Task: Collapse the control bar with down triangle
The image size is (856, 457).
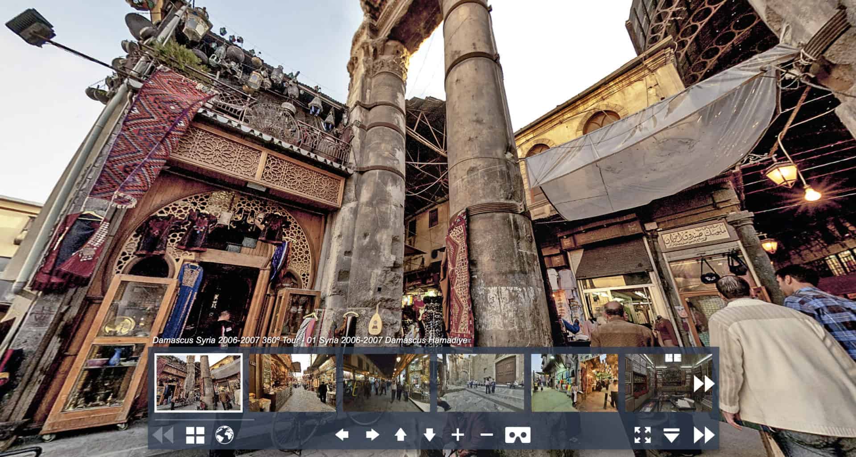Action: [x=671, y=435]
